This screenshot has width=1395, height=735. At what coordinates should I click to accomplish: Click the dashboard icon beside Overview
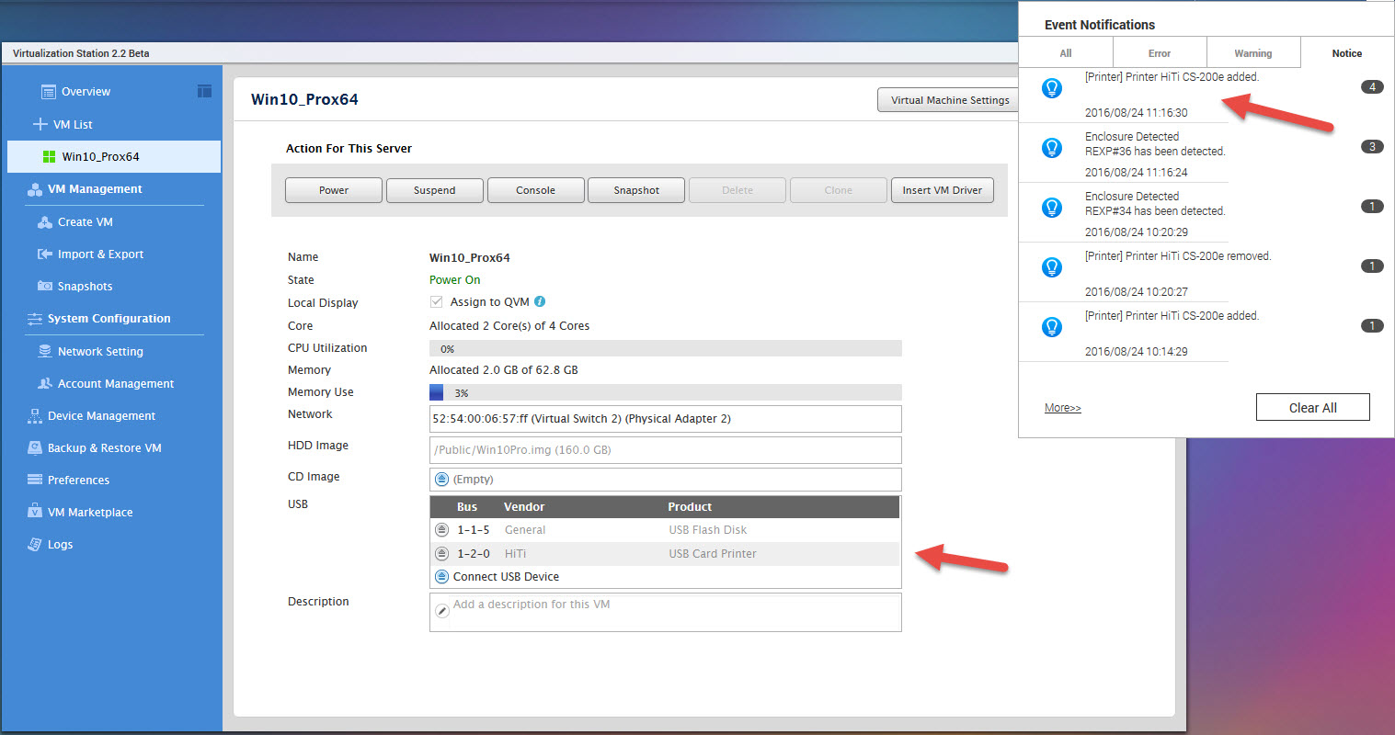[x=204, y=91]
